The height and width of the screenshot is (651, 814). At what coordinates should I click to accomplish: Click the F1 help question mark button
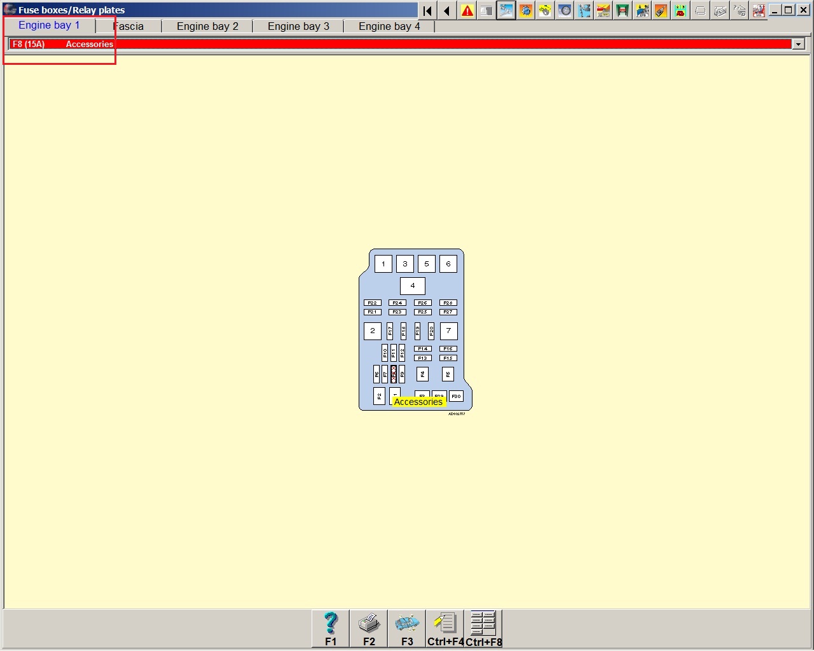(331, 628)
